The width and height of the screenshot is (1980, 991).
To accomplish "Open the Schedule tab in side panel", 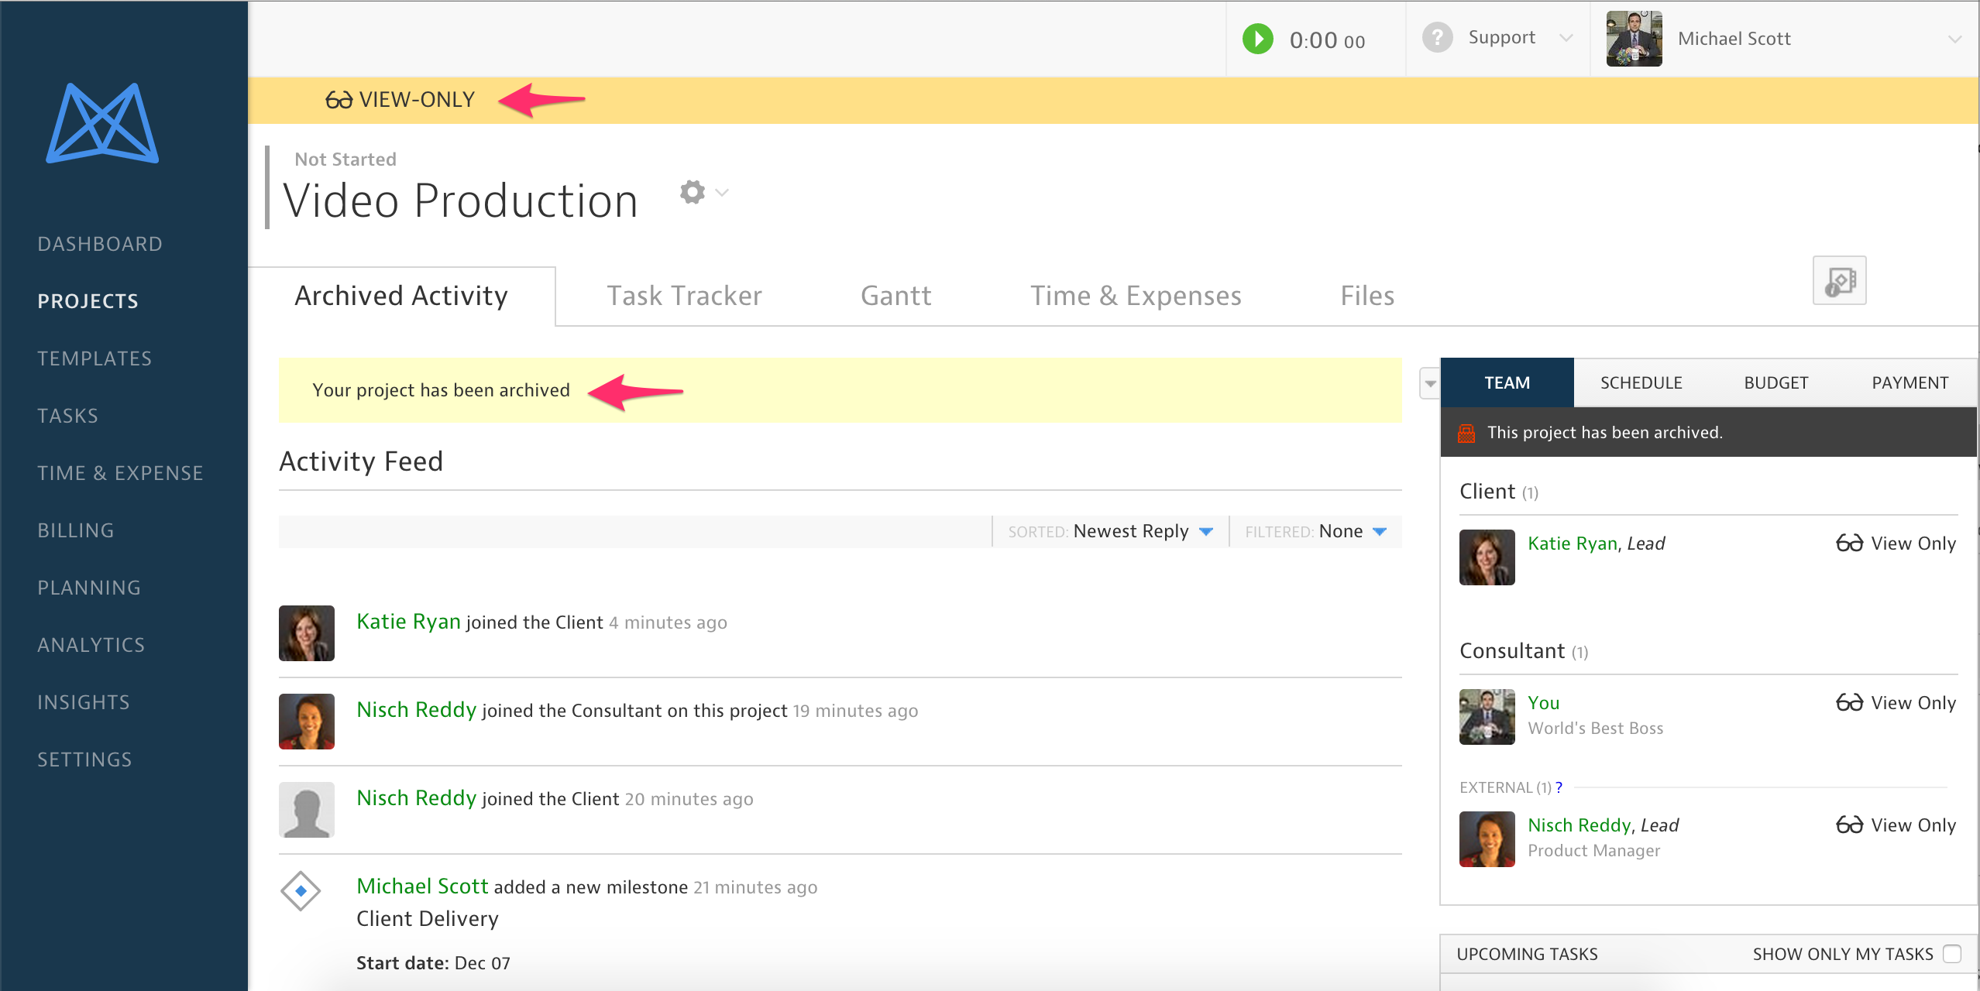I will pos(1641,383).
